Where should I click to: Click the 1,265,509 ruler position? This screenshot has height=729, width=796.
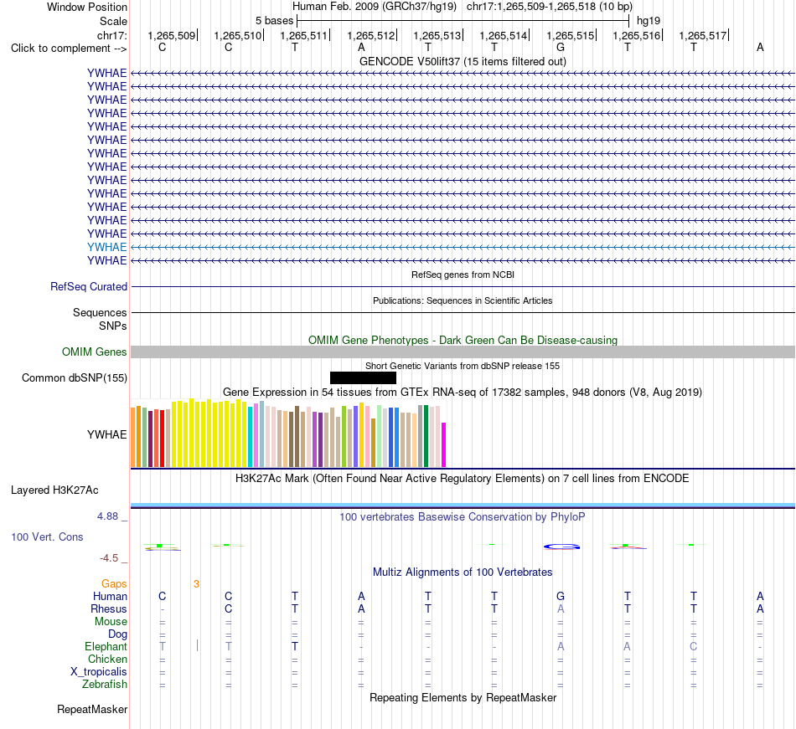(171, 35)
